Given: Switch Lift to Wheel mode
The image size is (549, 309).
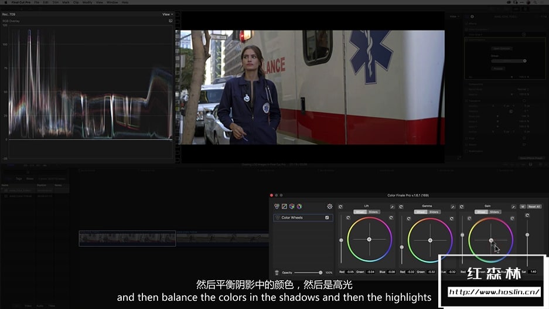Looking at the screenshot, I should point(360,212).
